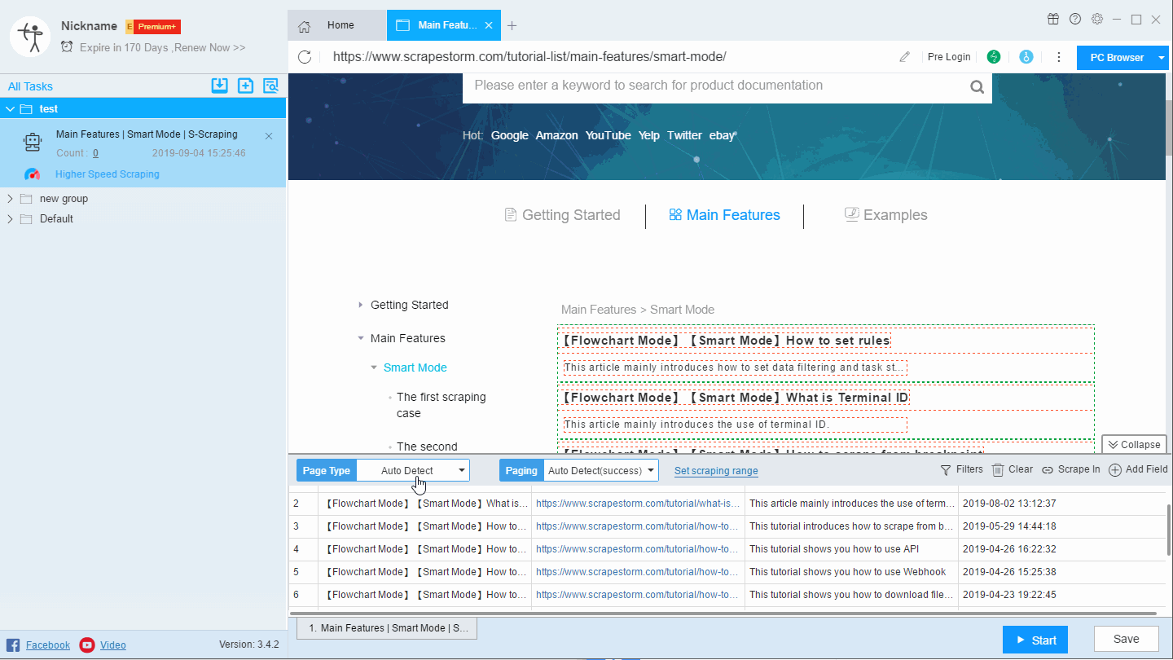Select the bottom task tab Main Features | Smart Mode
This screenshot has width=1173, height=660.
tap(387, 628)
